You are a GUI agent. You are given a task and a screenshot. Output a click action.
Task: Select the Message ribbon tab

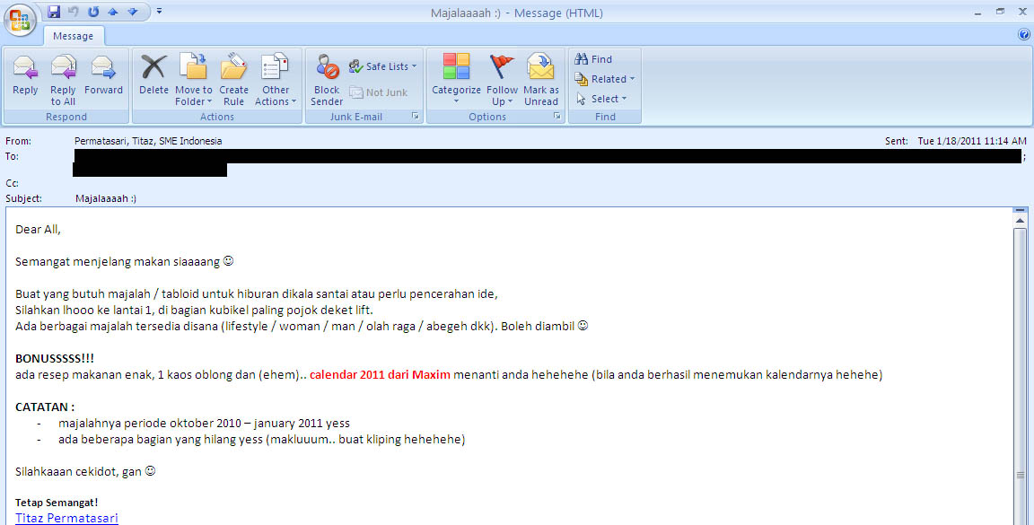[x=74, y=36]
